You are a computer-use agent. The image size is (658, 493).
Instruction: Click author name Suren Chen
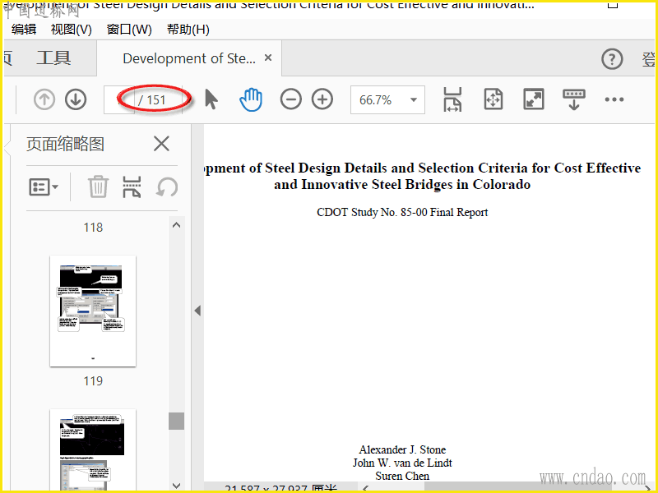pos(402,477)
